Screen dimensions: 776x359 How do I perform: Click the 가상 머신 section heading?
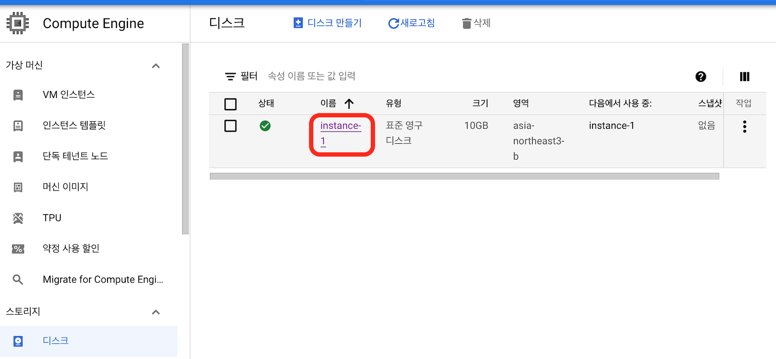pos(24,65)
